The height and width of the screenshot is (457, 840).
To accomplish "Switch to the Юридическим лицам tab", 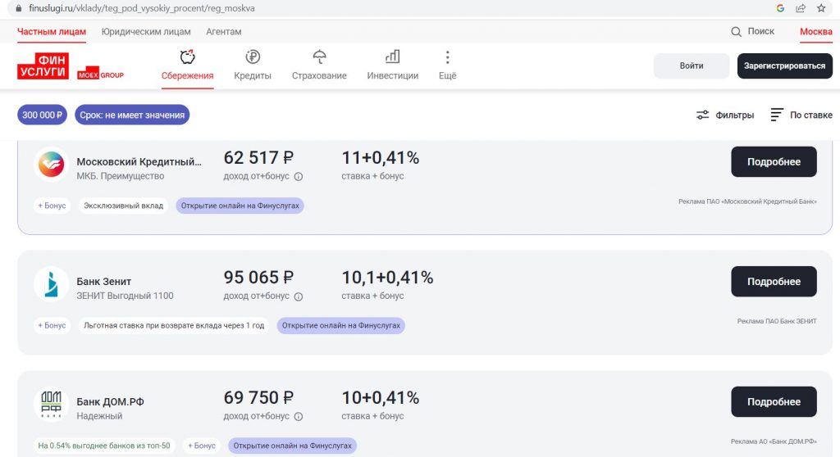I will (146, 32).
